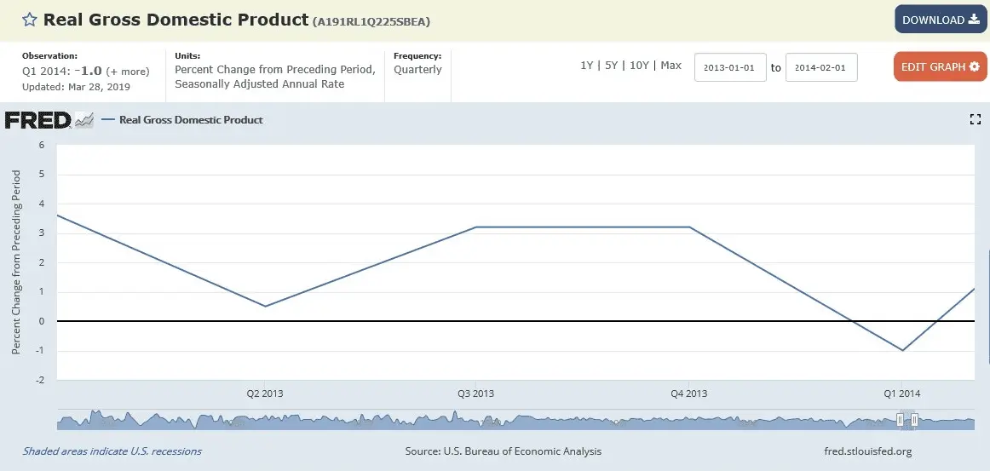990x471 pixels.
Task: Focus the end date field 2014-02-01
Action: click(x=821, y=67)
